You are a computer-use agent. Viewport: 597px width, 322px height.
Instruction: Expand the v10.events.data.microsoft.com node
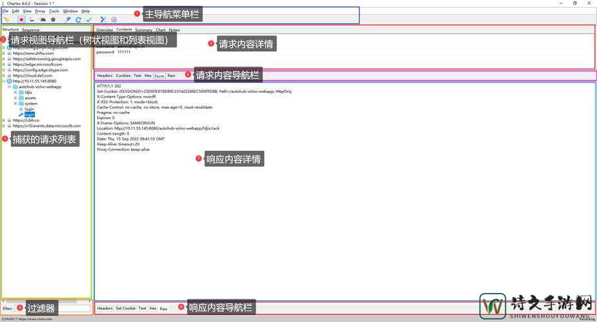coord(4,126)
